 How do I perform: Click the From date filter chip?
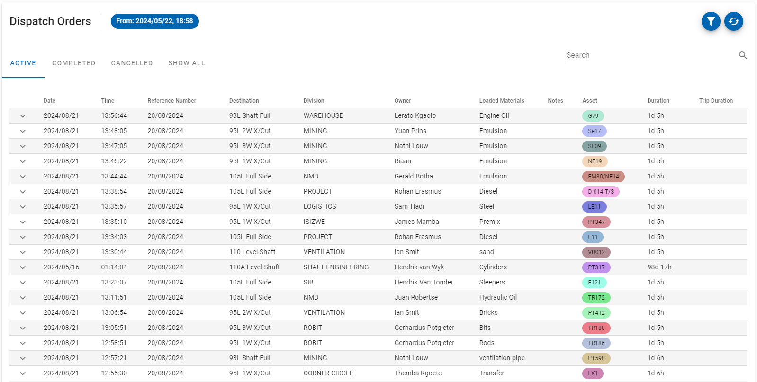154,21
